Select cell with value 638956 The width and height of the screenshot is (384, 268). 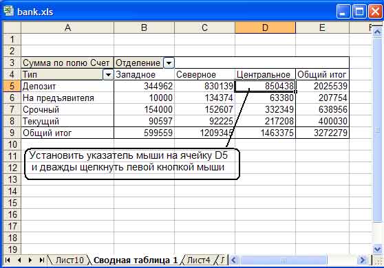coord(322,109)
